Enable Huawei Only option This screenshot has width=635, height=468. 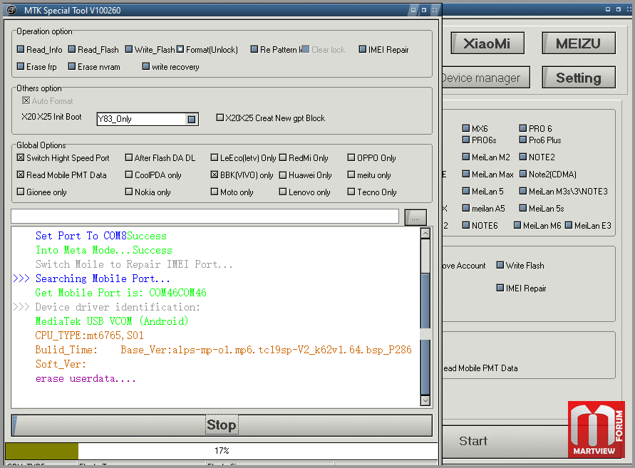pyautogui.click(x=283, y=175)
